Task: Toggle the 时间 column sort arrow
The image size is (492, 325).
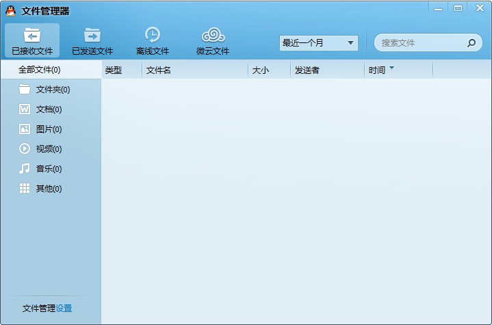Action: [x=391, y=68]
